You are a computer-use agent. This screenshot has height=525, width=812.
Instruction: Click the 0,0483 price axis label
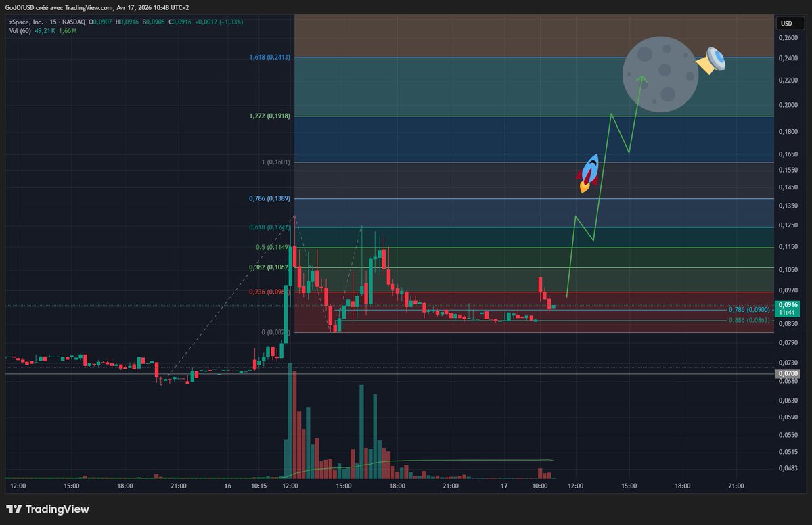788,468
